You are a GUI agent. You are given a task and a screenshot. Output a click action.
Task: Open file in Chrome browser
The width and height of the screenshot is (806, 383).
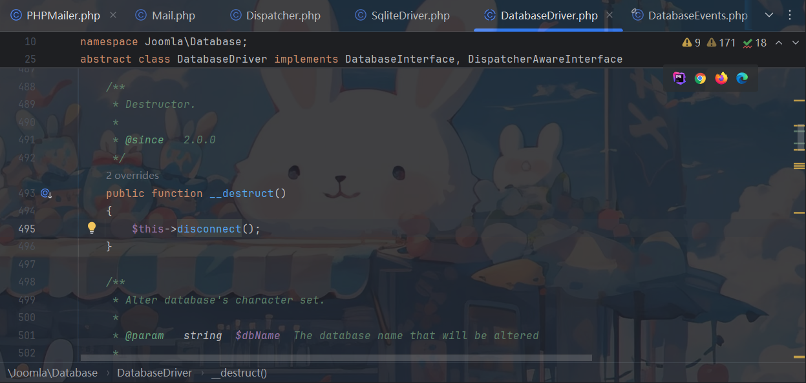click(x=700, y=78)
